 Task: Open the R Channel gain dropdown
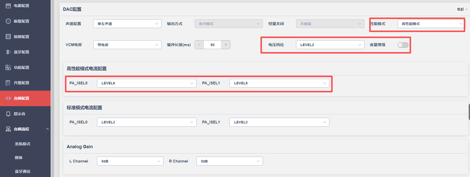(x=230, y=161)
